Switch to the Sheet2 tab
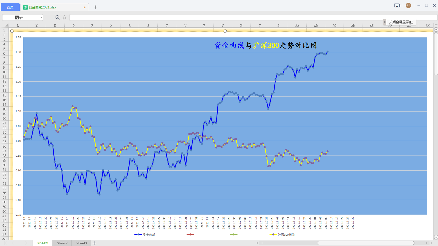This screenshot has width=438, height=246. 62,243
